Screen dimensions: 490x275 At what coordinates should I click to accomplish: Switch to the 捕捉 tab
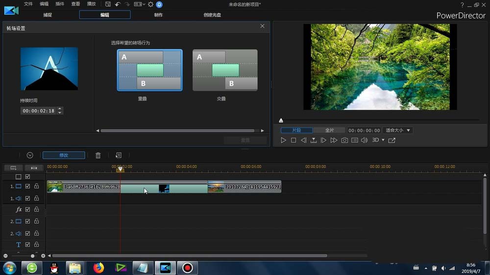48,15
